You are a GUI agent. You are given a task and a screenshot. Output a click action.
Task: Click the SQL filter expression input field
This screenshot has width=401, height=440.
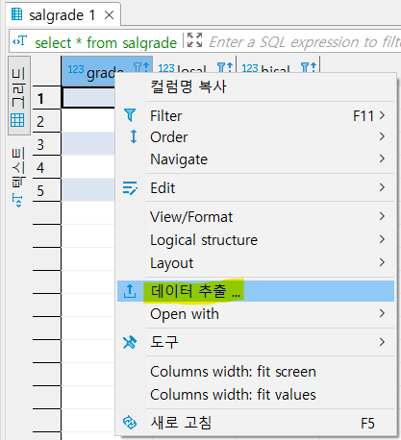click(x=303, y=42)
